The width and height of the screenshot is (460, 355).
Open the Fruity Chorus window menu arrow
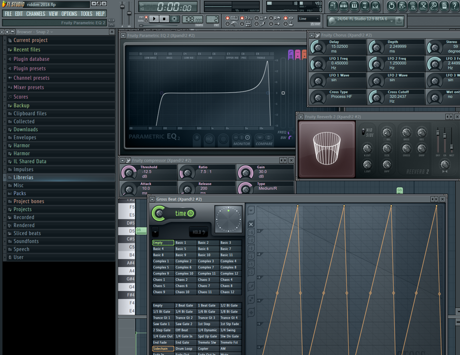pos(312,35)
